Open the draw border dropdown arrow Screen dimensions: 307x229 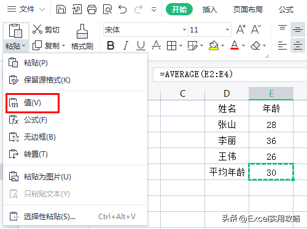coord(201,45)
